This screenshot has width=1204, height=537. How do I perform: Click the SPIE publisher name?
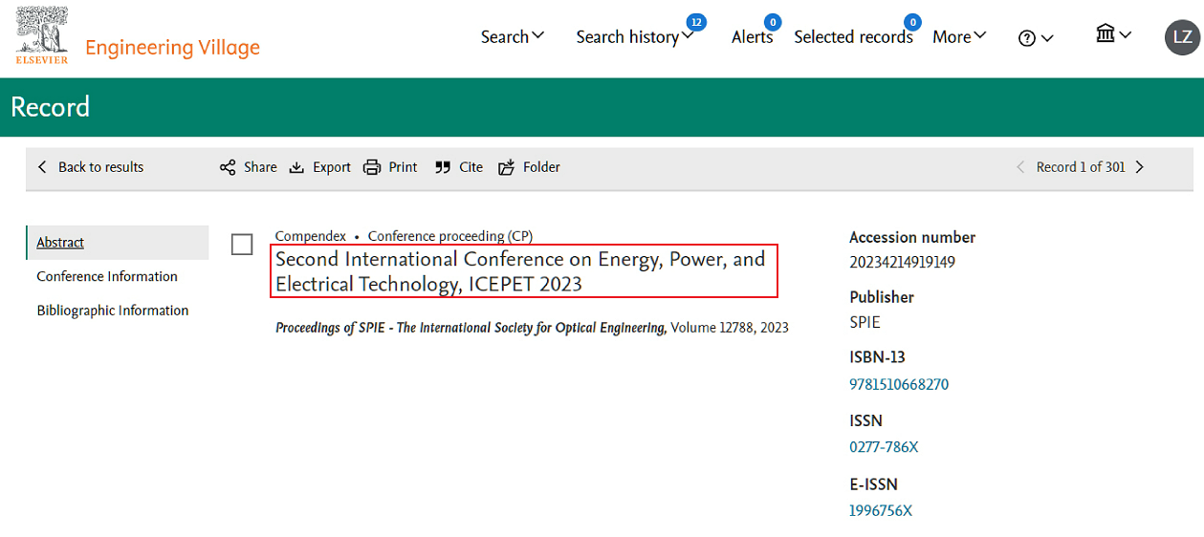click(865, 322)
